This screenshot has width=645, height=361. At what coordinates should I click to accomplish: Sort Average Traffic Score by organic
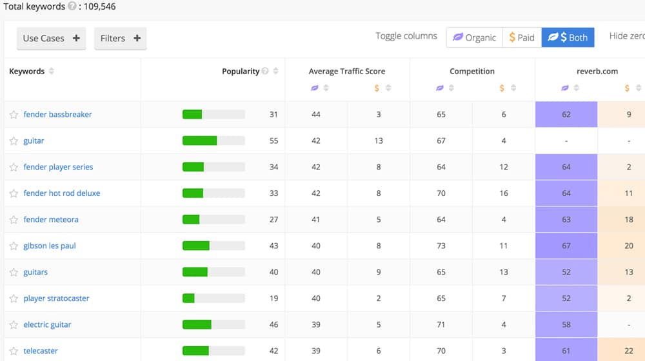[x=326, y=88]
